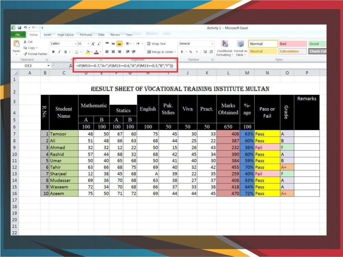
Task: Apply cell borders icon
Action: click(76, 52)
